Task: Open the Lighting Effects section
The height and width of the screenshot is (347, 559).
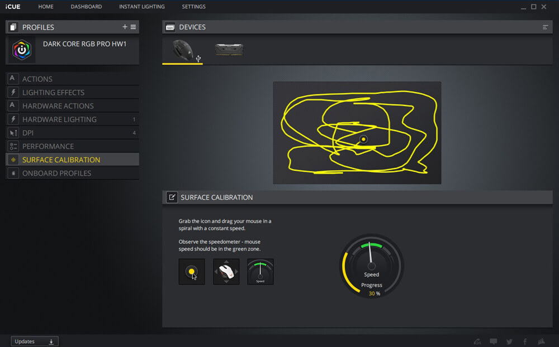Action: click(x=53, y=93)
